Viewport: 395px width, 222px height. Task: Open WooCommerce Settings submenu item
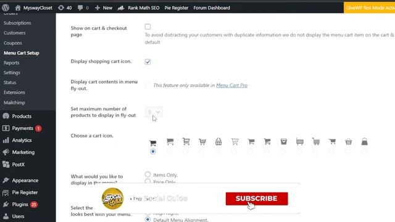point(12,73)
